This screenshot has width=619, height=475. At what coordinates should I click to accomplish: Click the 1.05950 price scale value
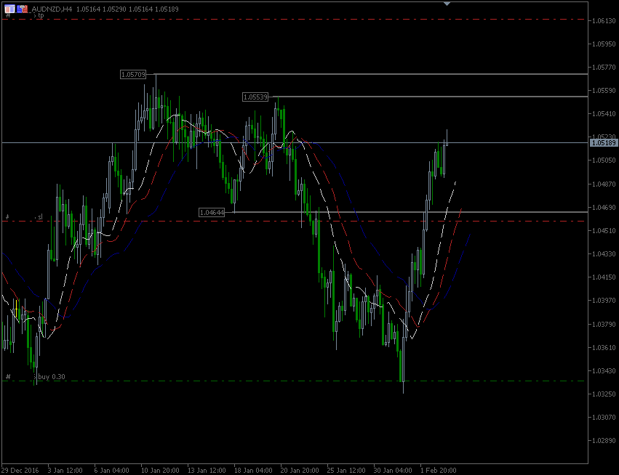604,44
